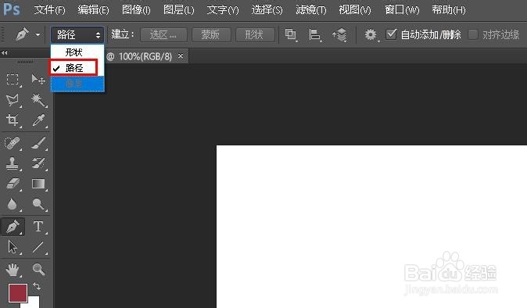Open path operations icon in options bar
The image size is (527, 308).
coord(291,34)
